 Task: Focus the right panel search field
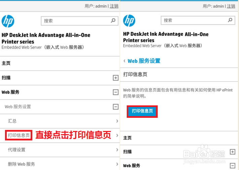point(198,20)
